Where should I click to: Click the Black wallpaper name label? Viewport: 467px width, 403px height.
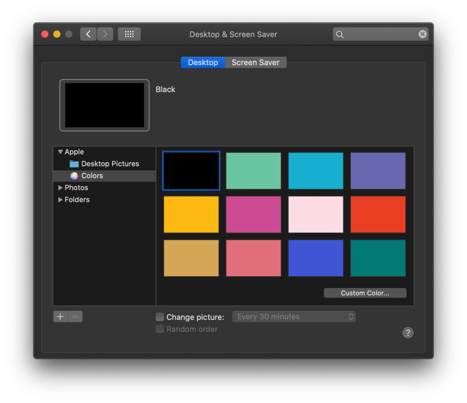coord(165,89)
